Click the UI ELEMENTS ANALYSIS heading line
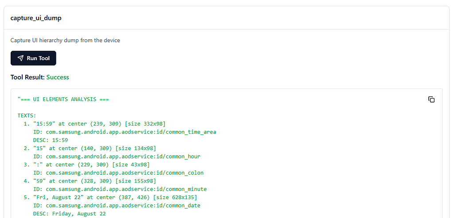 [x=63, y=99]
